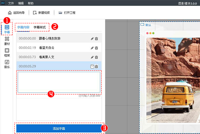The width and height of the screenshot is (200, 134).
Task: Delete the subtitle 看蓝天白云
Action: coord(96,48)
